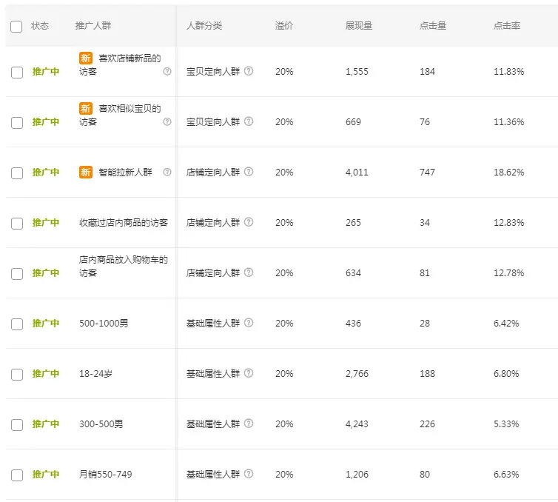558x502 pixels.
Task: Click 新 badge on 智能拉新人群
Action: coord(86,172)
